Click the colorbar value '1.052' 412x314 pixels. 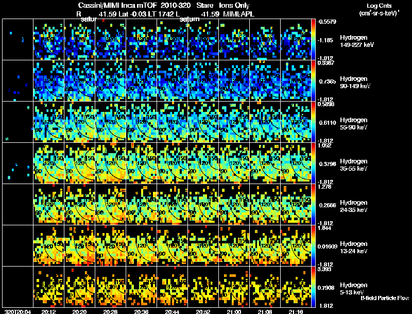click(x=324, y=145)
